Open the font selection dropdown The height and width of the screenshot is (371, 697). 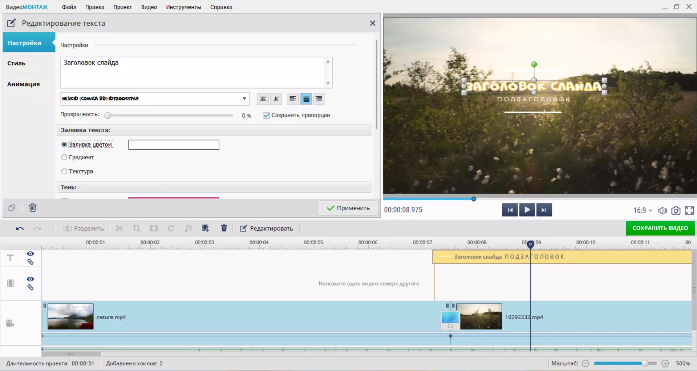[x=244, y=99]
